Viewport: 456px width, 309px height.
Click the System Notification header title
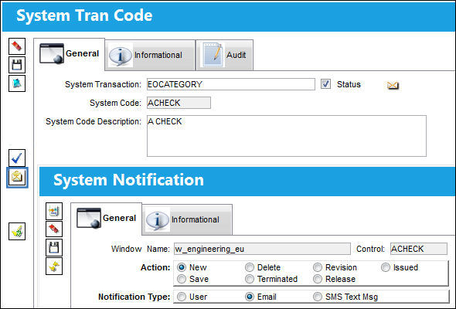(128, 180)
